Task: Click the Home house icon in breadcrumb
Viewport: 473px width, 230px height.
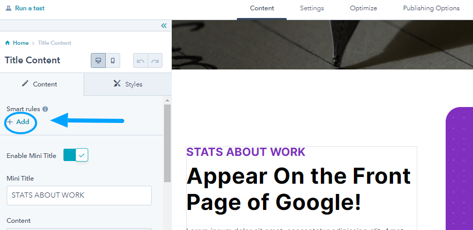Action: pyautogui.click(x=8, y=43)
